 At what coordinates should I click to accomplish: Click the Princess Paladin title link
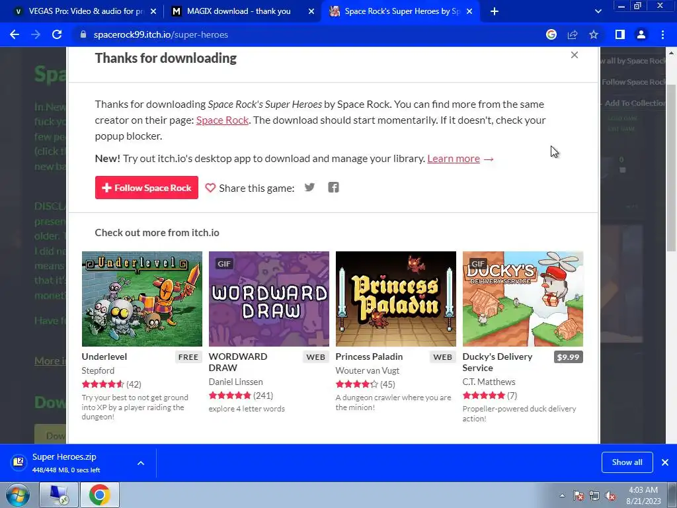pyautogui.click(x=369, y=357)
